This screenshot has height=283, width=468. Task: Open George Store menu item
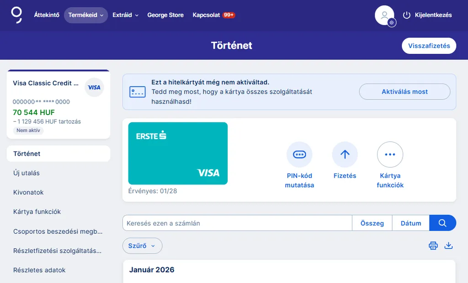pos(165,15)
